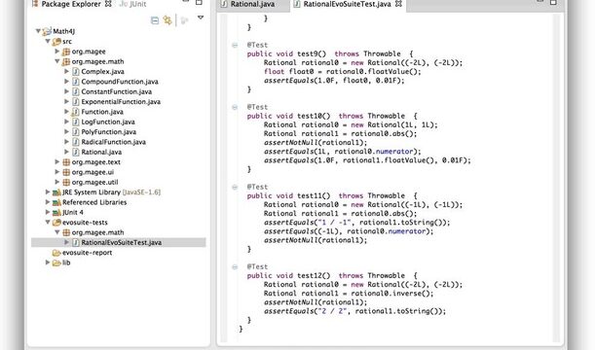
Task: Click the src source folder icon
Action: click(x=56, y=41)
